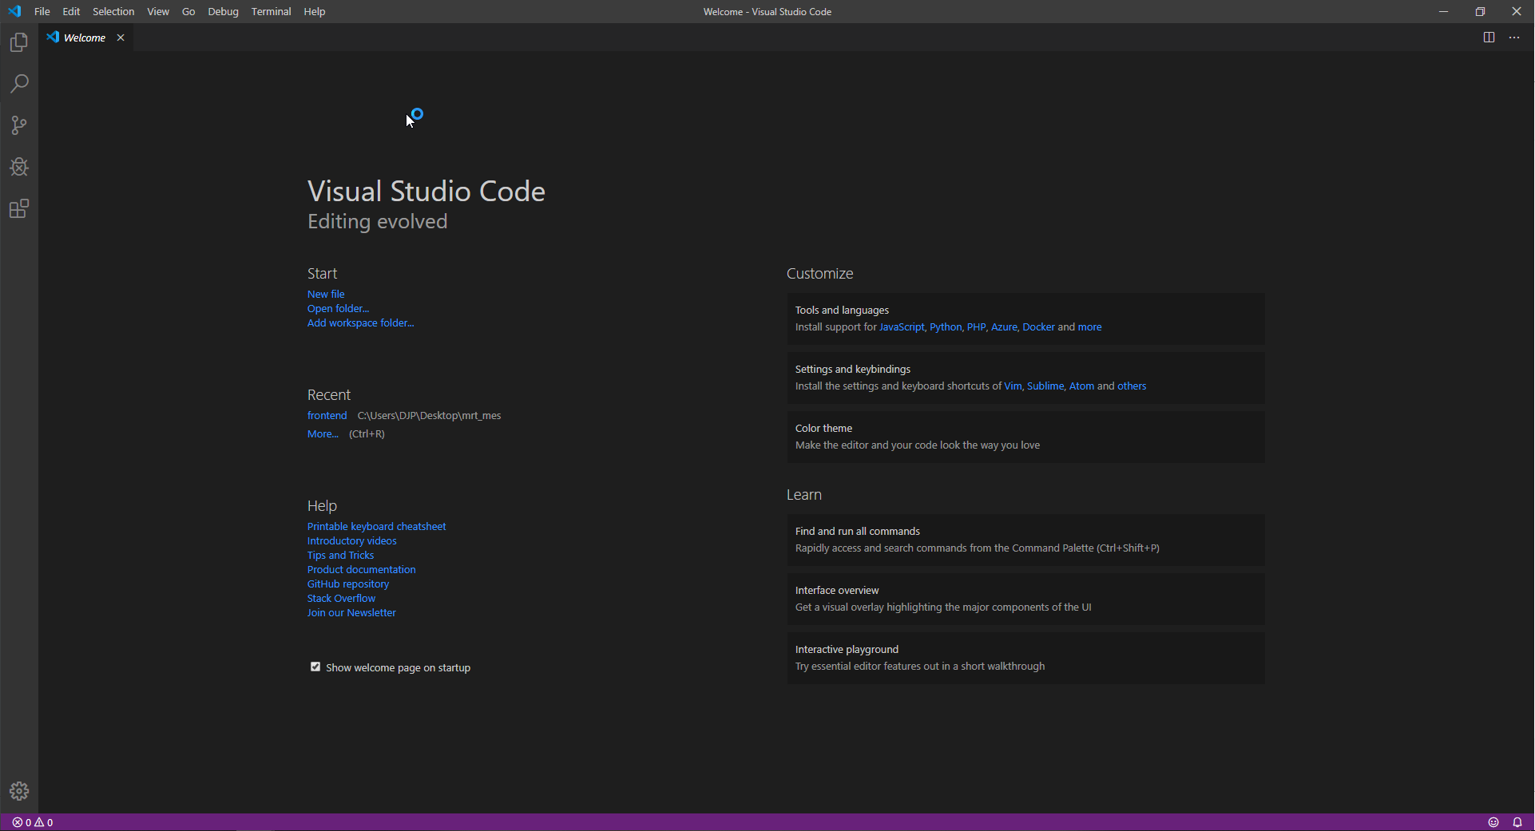Open the editor More Actions ellipsis
Image resolution: width=1535 pixels, height=831 pixels.
pyautogui.click(x=1514, y=38)
